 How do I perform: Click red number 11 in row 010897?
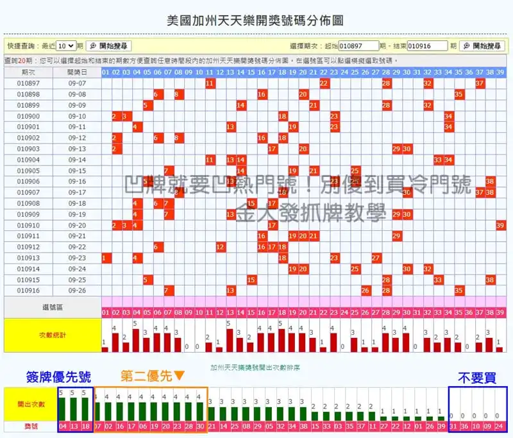(210, 83)
